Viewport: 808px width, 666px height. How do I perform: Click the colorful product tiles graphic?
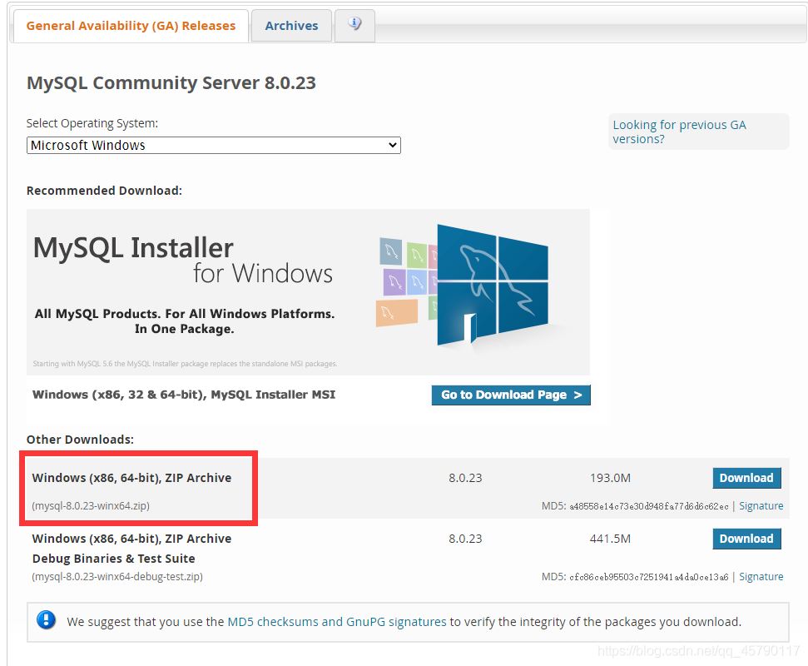pos(408,281)
